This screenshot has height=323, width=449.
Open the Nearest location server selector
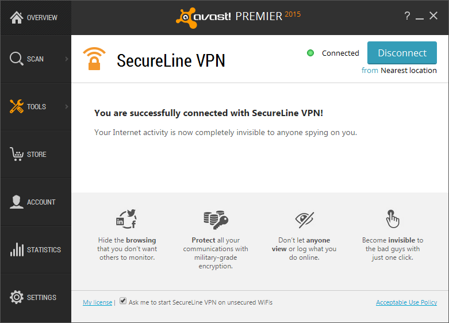tap(408, 71)
